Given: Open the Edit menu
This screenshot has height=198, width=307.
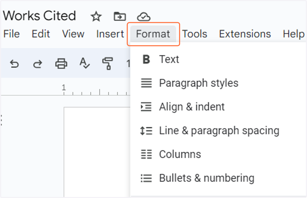Looking at the screenshot, I should (x=41, y=34).
